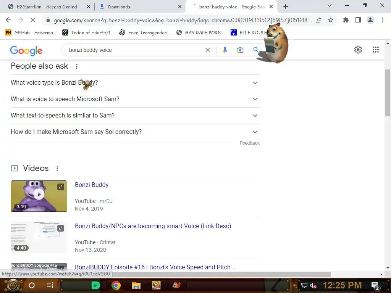The width and height of the screenshot is (391, 293).
Task: Send Feedback on People also ask
Action: [x=250, y=143]
